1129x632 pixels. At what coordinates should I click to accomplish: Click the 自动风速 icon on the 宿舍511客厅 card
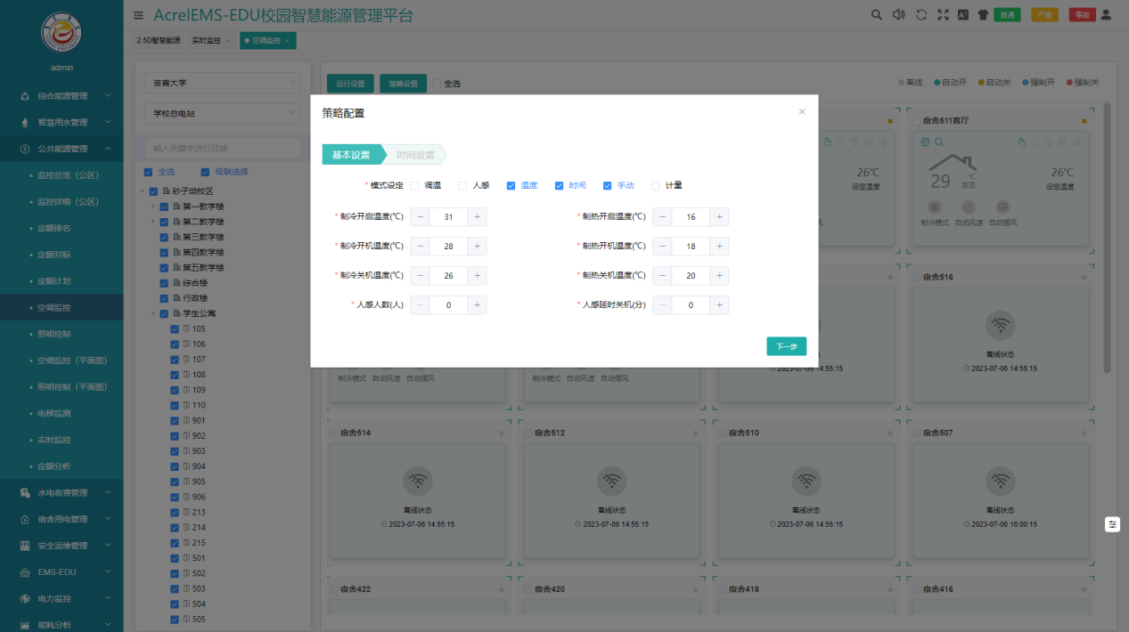pos(969,207)
